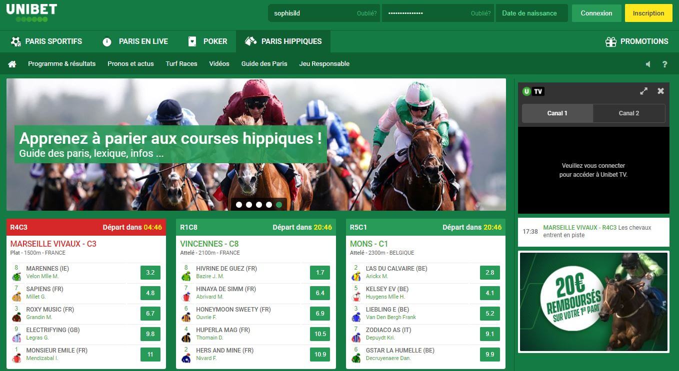This screenshot has width=679, height=371.
Task: Go to Turf Races
Action: [181, 64]
